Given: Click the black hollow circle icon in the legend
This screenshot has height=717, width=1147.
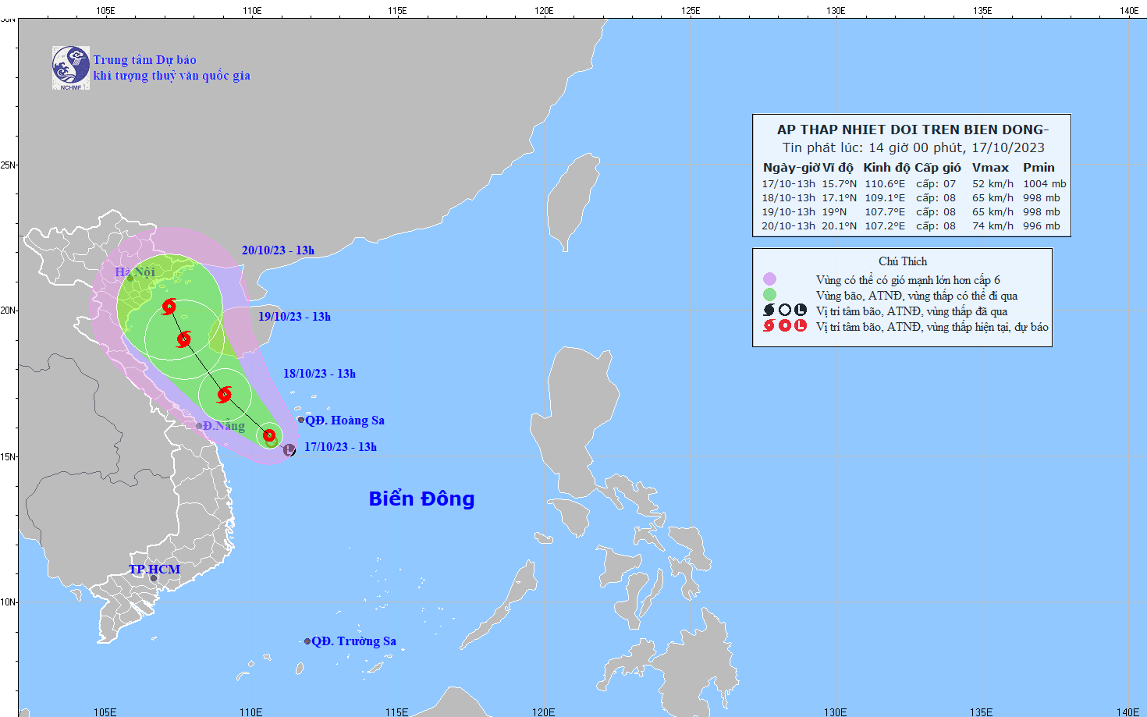Looking at the screenshot, I should point(785,310).
